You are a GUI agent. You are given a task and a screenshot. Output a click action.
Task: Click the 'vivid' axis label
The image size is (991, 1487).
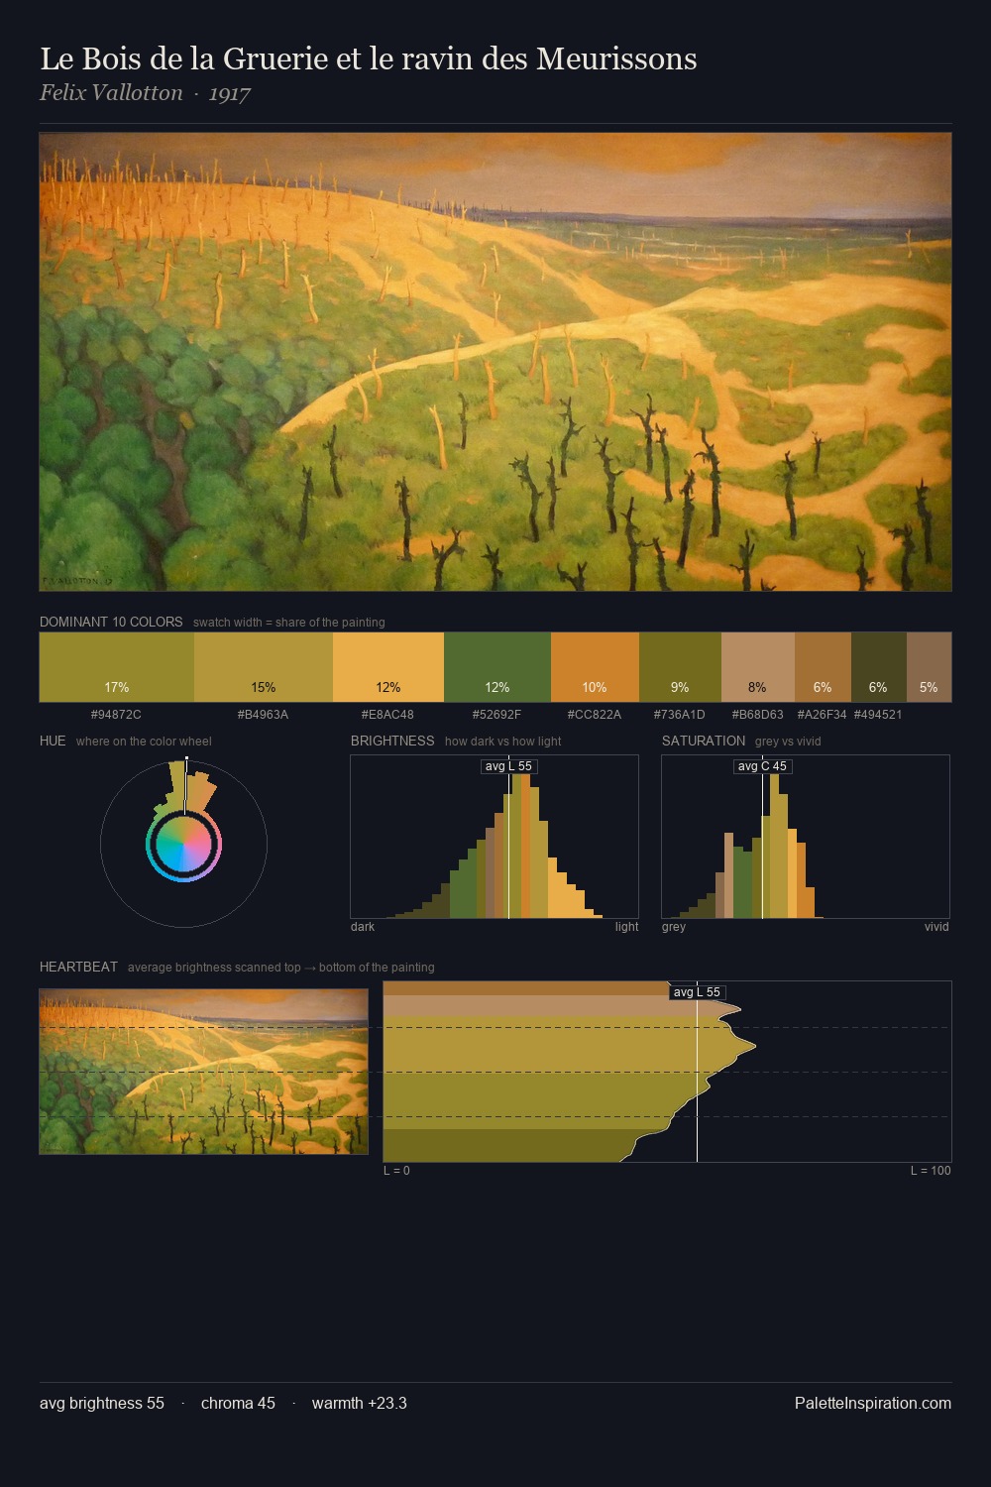click(936, 927)
